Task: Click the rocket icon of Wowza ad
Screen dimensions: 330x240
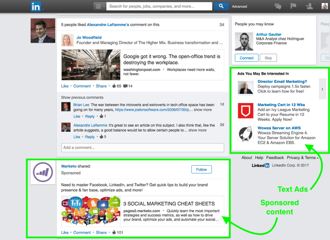Action: pyautogui.click(x=245, y=134)
